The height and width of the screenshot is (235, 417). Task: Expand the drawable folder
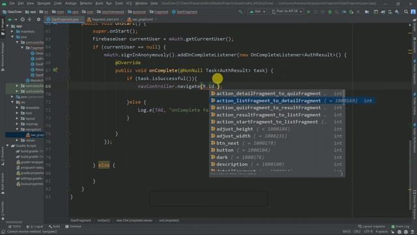pyautogui.click(x=17, y=108)
